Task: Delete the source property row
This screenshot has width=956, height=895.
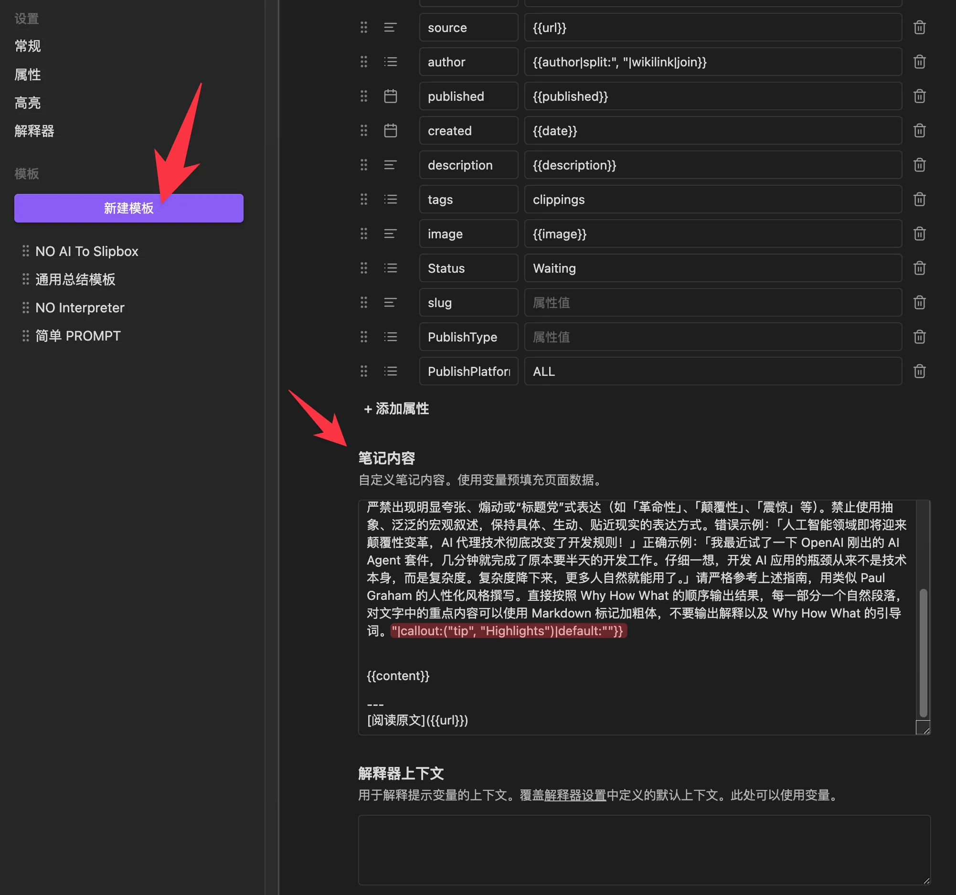Action: point(919,27)
